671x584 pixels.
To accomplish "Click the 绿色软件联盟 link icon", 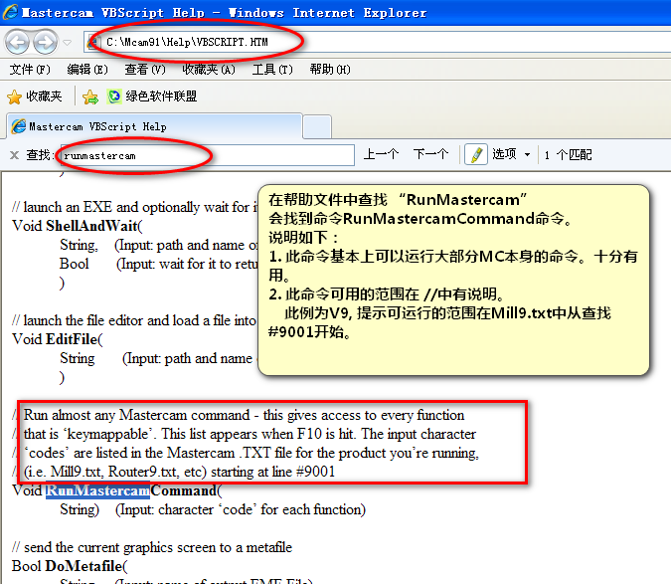I will click(x=114, y=97).
